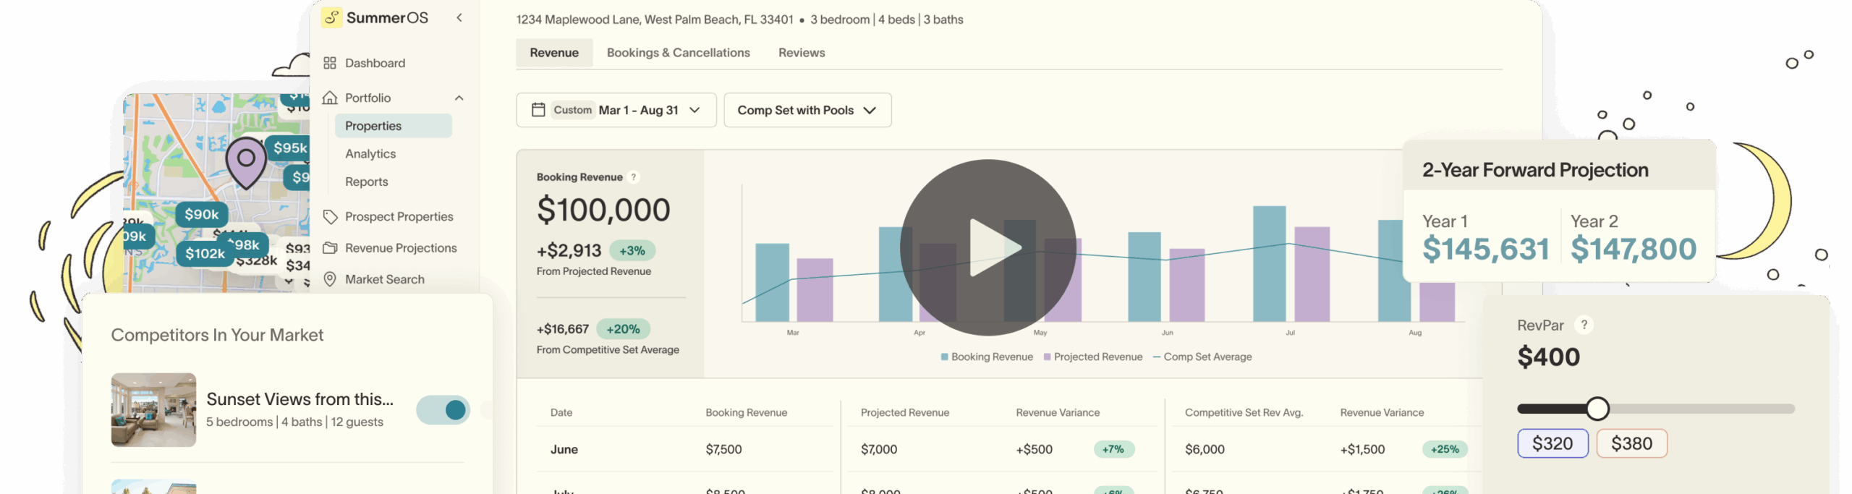Click the Portfolio house icon
Image resolution: width=1852 pixels, height=494 pixels.
tap(330, 98)
